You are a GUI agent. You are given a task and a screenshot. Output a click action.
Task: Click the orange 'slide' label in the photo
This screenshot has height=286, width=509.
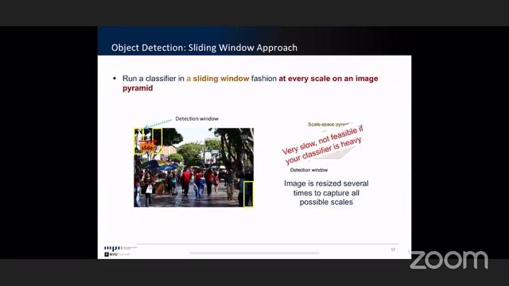coord(147,148)
